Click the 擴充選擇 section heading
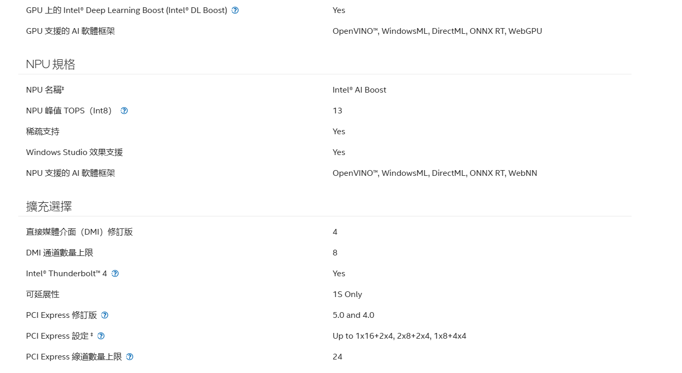Image resolution: width=682 pixels, height=373 pixels. 49,207
